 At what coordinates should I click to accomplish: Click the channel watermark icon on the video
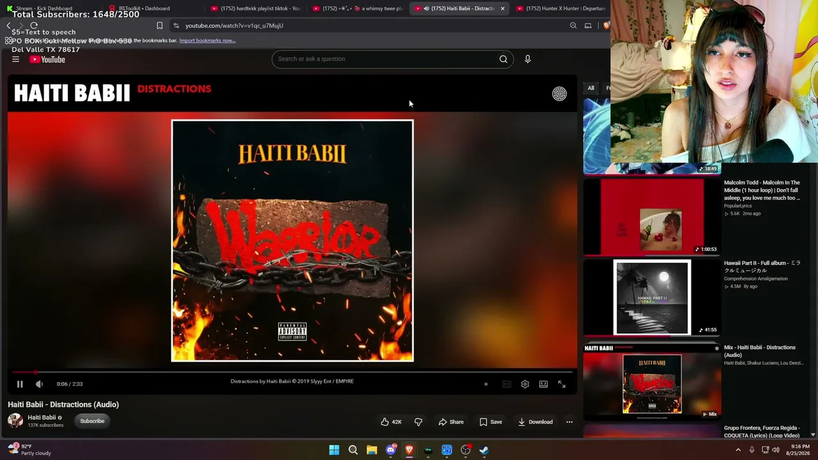[x=559, y=94]
